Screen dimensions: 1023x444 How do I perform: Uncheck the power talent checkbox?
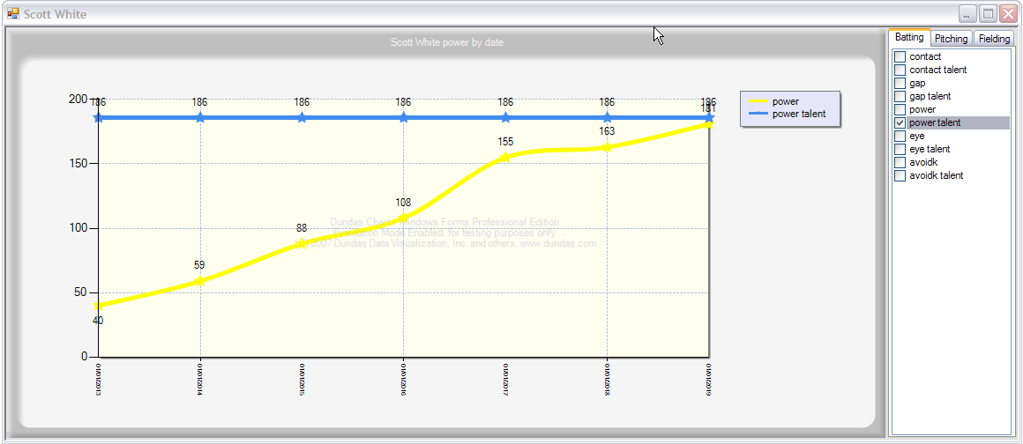coord(900,122)
